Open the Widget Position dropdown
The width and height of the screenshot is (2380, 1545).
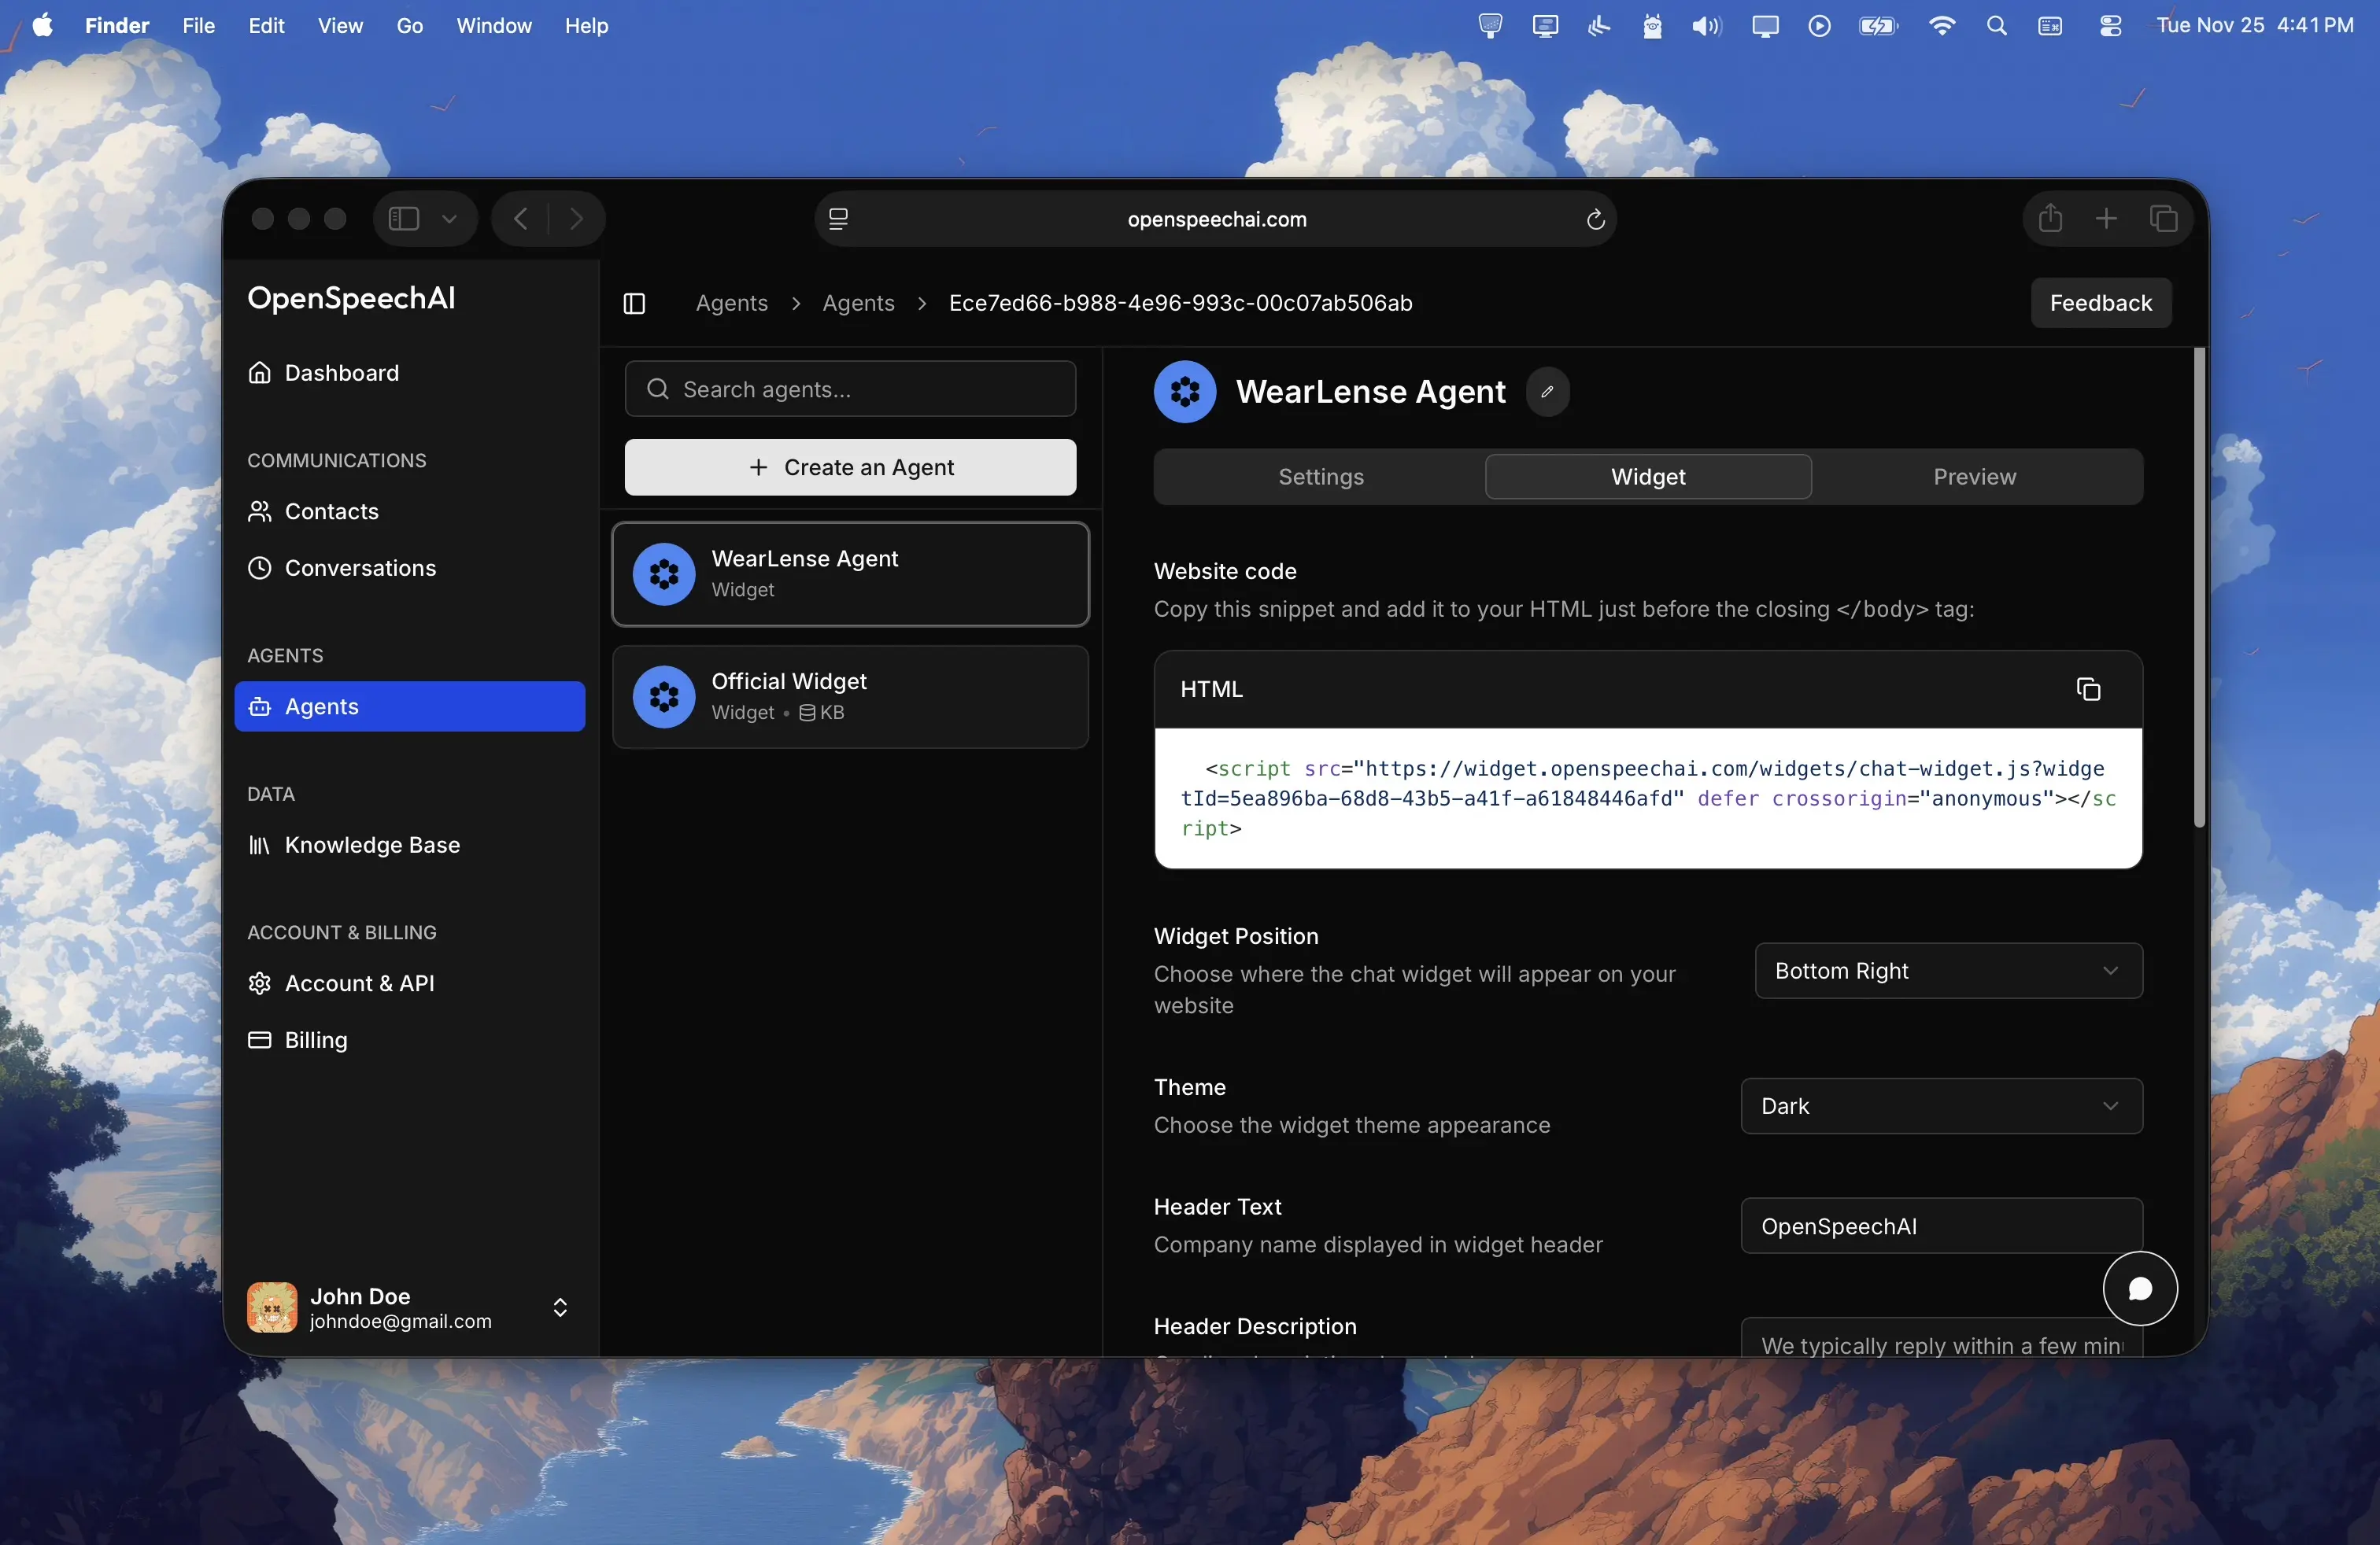[1948, 971]
